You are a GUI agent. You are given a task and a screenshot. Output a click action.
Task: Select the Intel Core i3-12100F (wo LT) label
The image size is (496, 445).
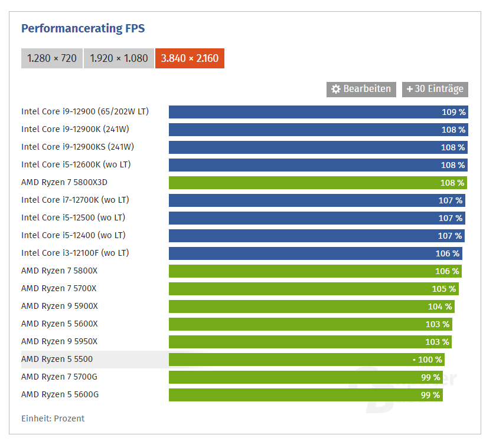[x=76, y=253]
